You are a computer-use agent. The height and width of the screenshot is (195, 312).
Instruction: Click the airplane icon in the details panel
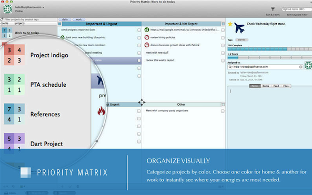click(x=239, y=28)
